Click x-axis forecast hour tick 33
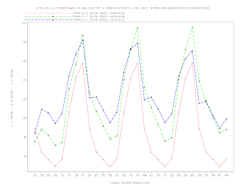This screenshot has width=247, height=191. click(x=110, y=175)
